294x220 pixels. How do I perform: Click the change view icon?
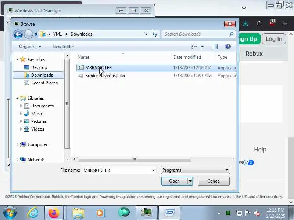194,47
